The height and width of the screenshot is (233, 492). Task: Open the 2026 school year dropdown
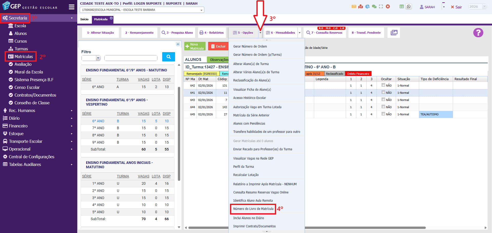pos(477,7)
